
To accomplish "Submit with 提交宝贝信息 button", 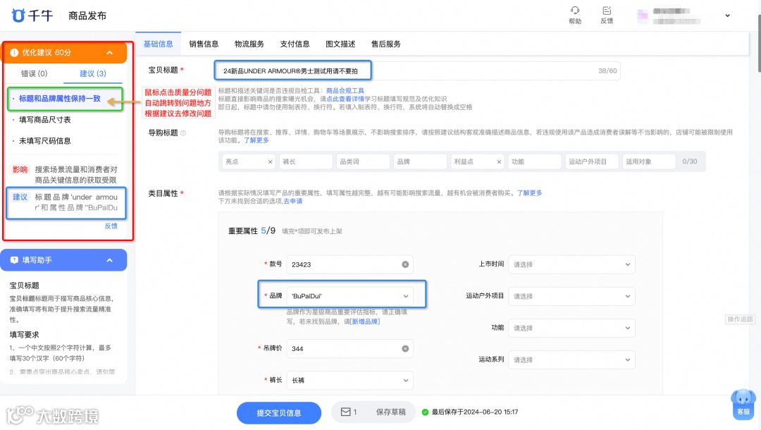I will [x=279, y=413].
